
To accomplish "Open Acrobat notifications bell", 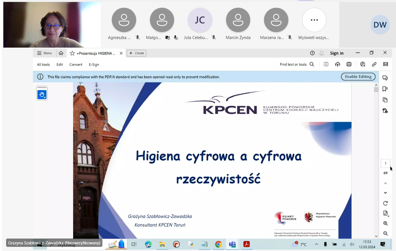I will click(322, 53).
